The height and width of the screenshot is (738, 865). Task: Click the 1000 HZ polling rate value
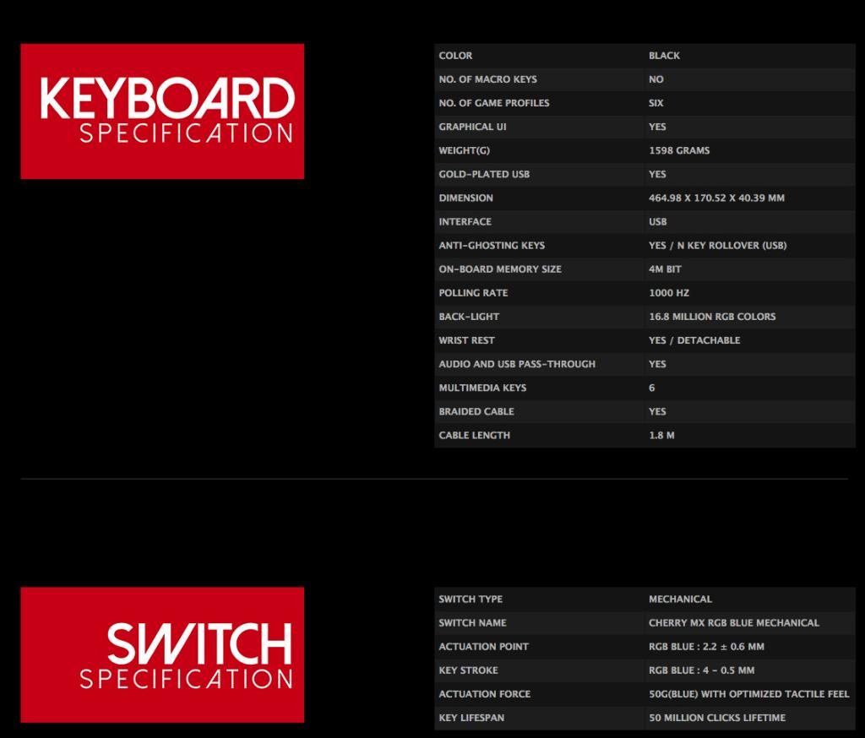pyautogui.click(x=668, y=293)
